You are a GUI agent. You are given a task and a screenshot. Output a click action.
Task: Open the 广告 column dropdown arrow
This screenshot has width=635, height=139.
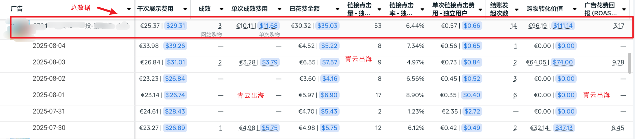(x=129, y=9)
